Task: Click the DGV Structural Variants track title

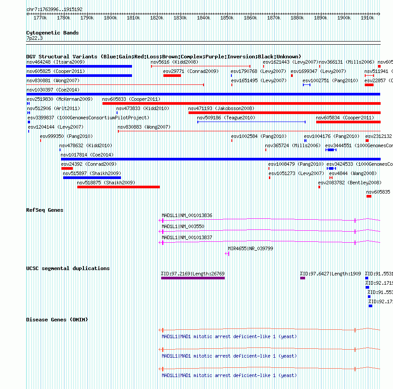Action: (x=164, y=57)
